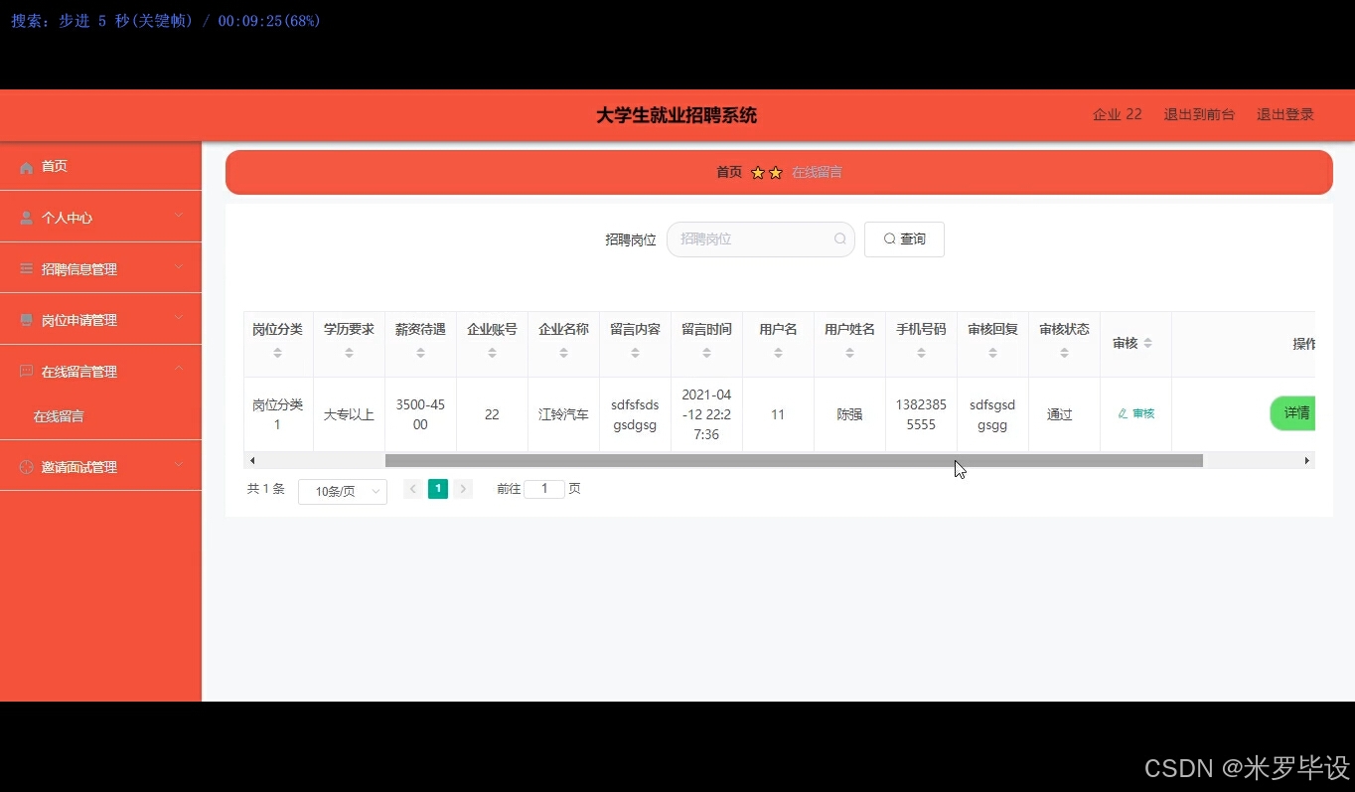Click the sdfsfsdsgsdgsg message content cell
Viewport: 1355px width, 792px height.
click(x=635, y=414)
